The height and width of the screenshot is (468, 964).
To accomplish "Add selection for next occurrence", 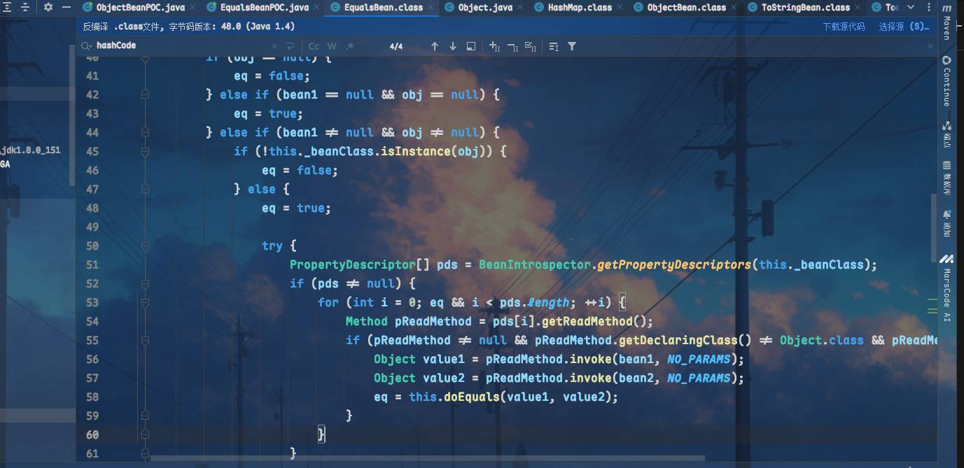I will click(x=494, y=46).
